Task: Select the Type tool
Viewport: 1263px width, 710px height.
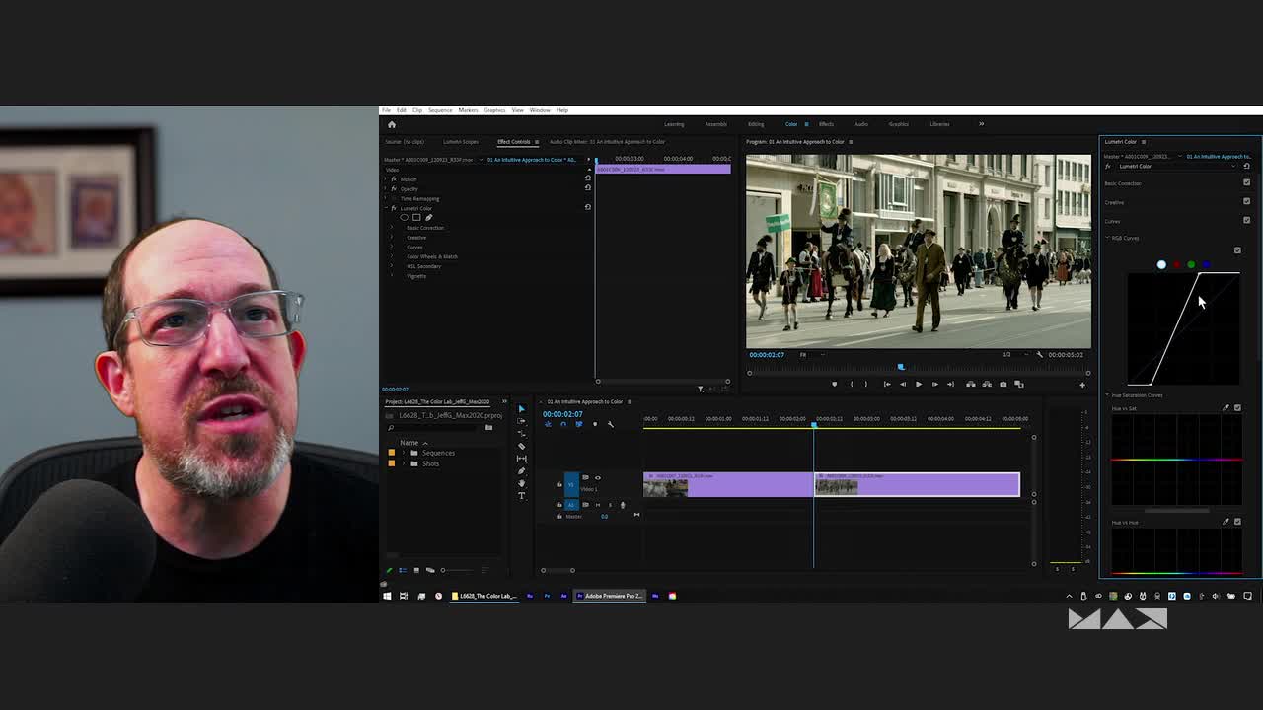Action: (x=522, y=495)
